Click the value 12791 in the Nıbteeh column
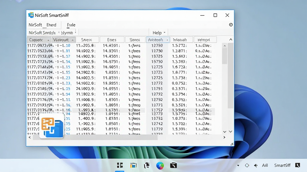 157,89
